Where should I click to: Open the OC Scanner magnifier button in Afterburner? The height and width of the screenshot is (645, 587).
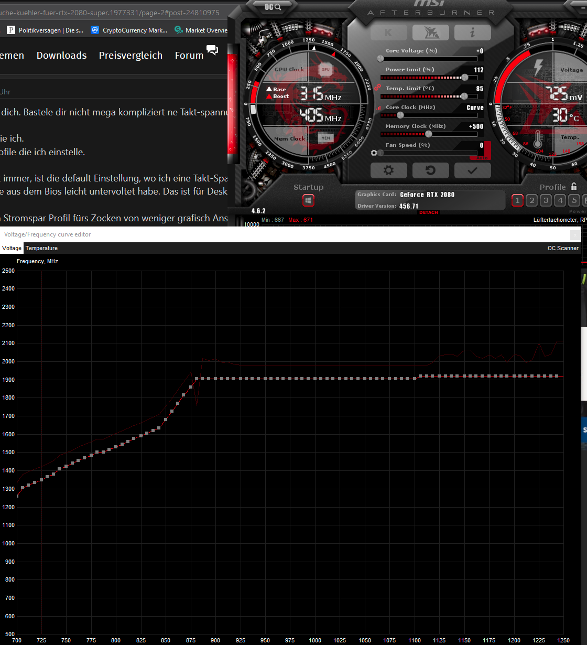coord(273,7)
